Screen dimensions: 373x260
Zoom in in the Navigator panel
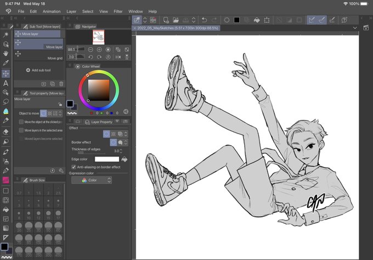(99, 50)
